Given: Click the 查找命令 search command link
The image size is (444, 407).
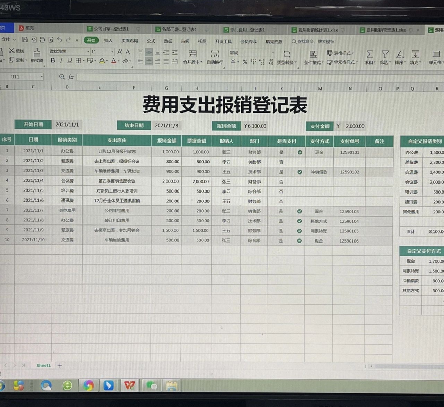Looking at the screenshot, I should point(305,41).
